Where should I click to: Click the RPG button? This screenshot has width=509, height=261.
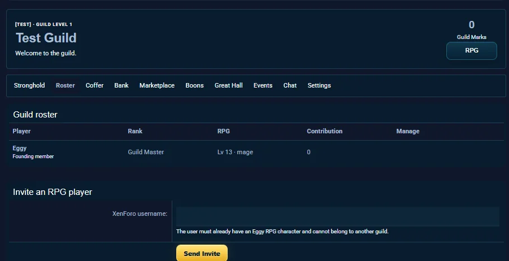click(x=472, y=51)
